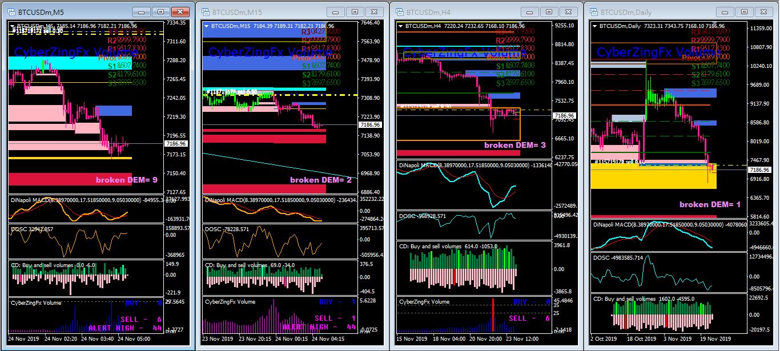Viewport: 780px width, 351px height.
Task: Click the BTCUSDm,Daily window chart icon
Action: 594,11
